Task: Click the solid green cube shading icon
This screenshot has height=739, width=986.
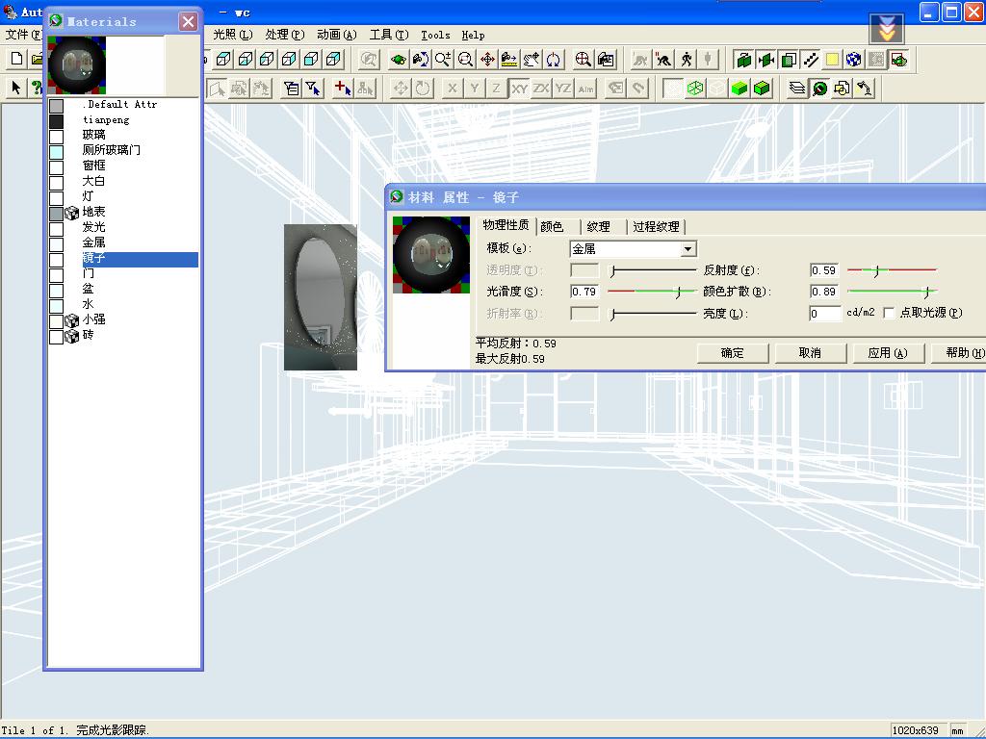Action: [x=739, y=89]
